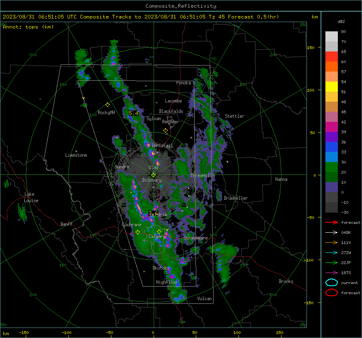Click the 'Annot: tops (km)' label
The width and height of the screenshot is (362, 338).
[28, 27]
